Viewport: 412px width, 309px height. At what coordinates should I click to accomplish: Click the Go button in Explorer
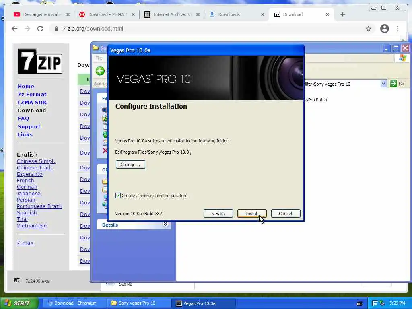coord(397,84)
